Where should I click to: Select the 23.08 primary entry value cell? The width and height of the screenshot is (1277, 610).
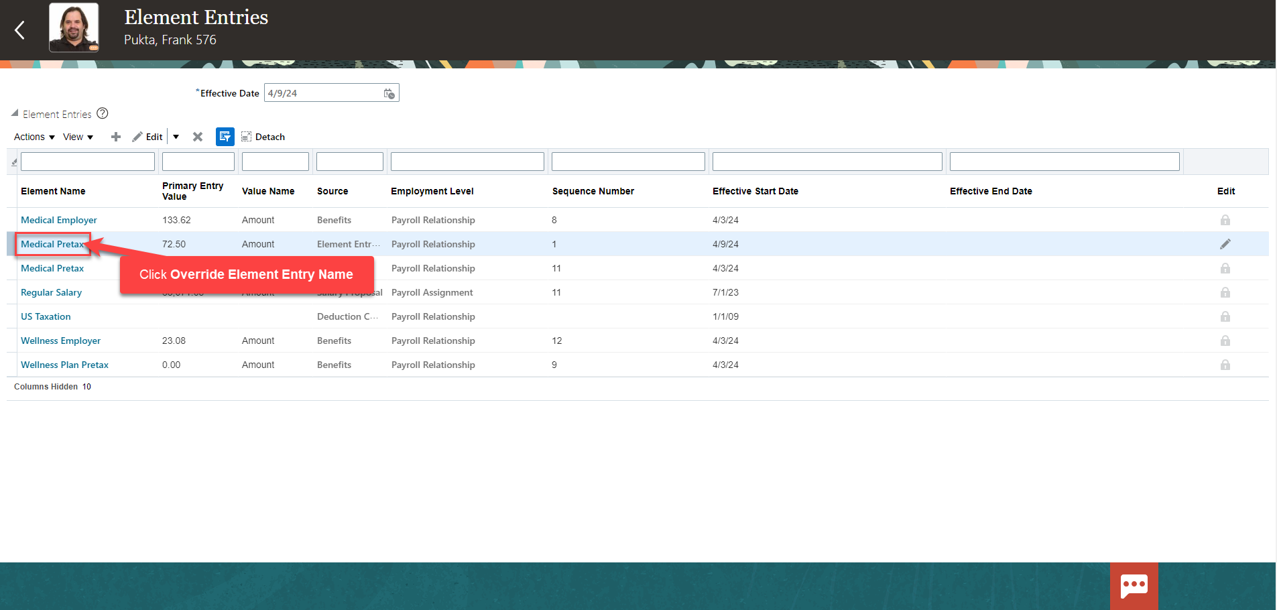[x=174, y=341]
